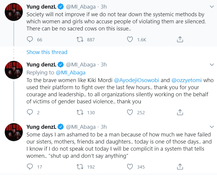Retweet the tweet with 130 retweets
Viewport: 217px width, 176px height.
click(79, 112)
